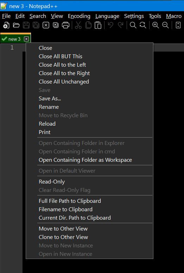The width and height of the screenshot is (184, 273).
Task: Click line number 1 in the margin
Action: [x=12, y=47]
